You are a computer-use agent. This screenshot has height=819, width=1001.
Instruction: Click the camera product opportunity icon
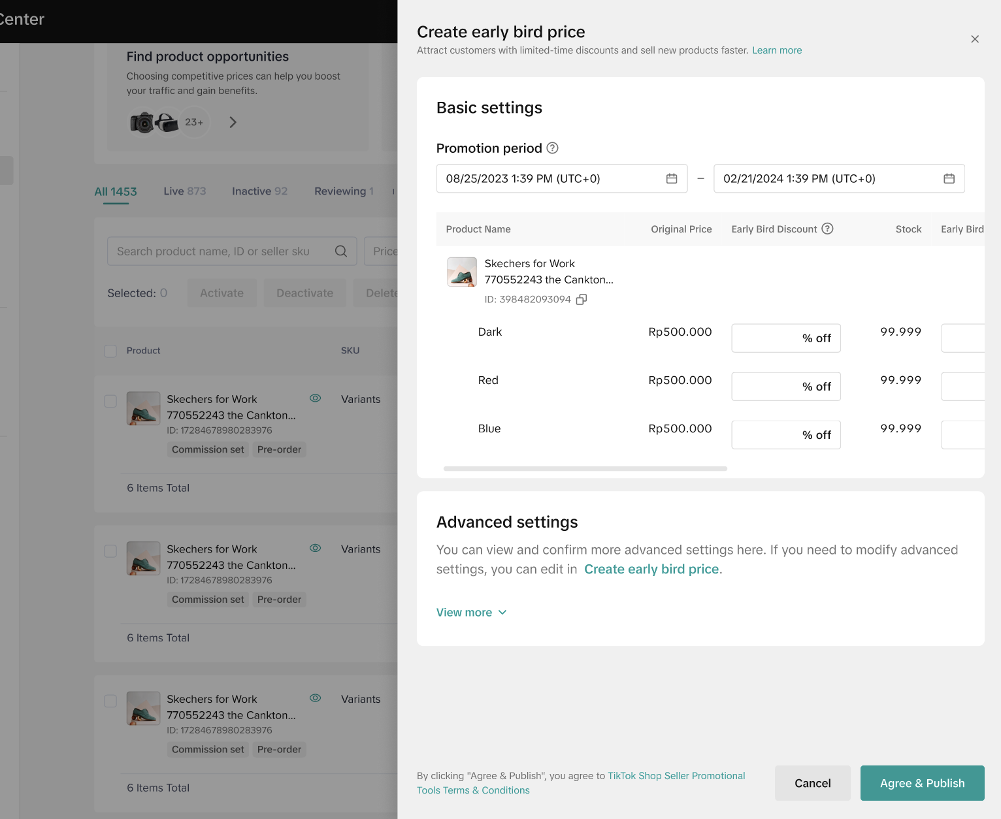pos(142,122)
